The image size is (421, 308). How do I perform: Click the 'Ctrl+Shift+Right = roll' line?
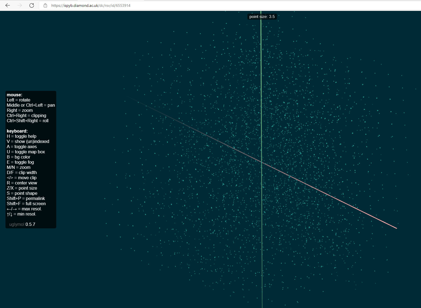(28, 121)
